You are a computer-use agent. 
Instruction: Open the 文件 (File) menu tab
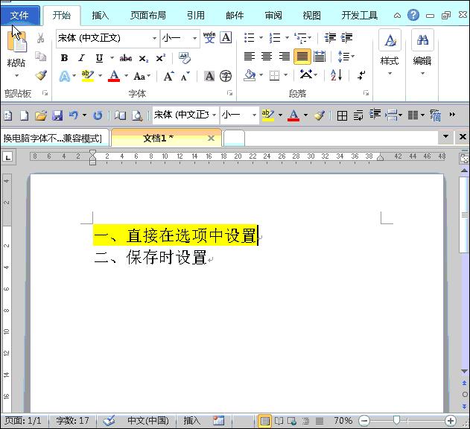point(20,15)
